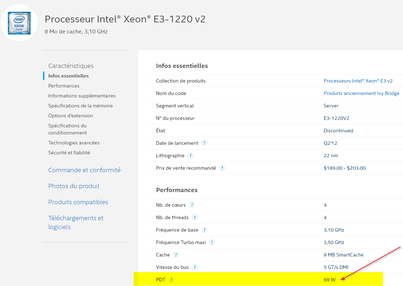The height and width of the screenshot is (286, 403).
Task: Click the 8 MB SmartCache value
Action: point(344,255)
